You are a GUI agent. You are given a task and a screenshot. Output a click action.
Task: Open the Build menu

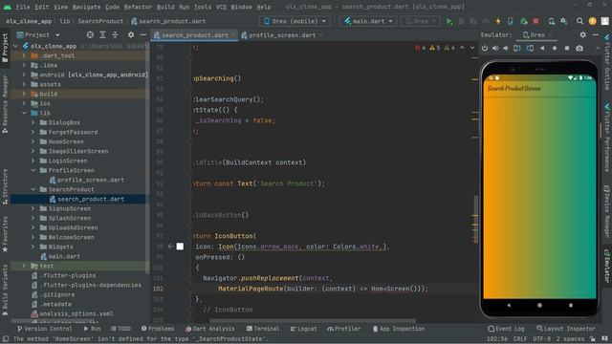165,7
